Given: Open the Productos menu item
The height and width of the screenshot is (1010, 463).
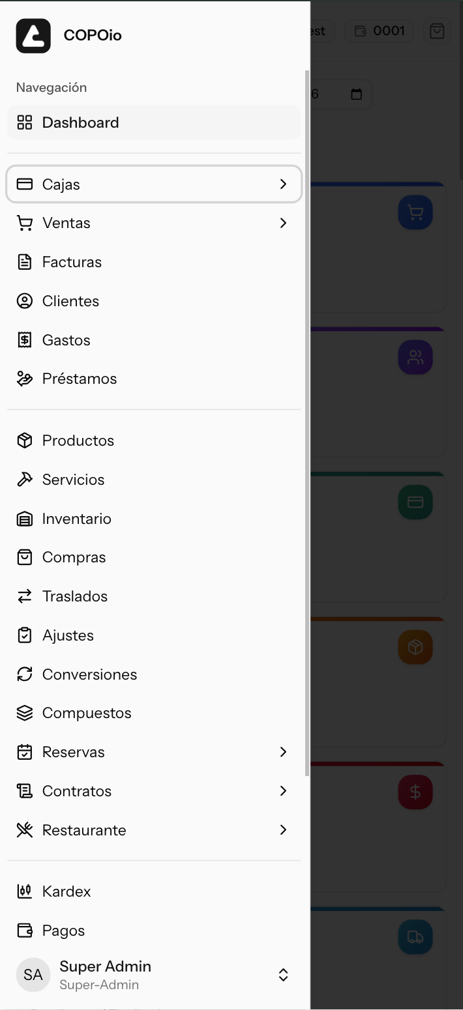Looking at the screenshot, I should click(x=78, y=440).
